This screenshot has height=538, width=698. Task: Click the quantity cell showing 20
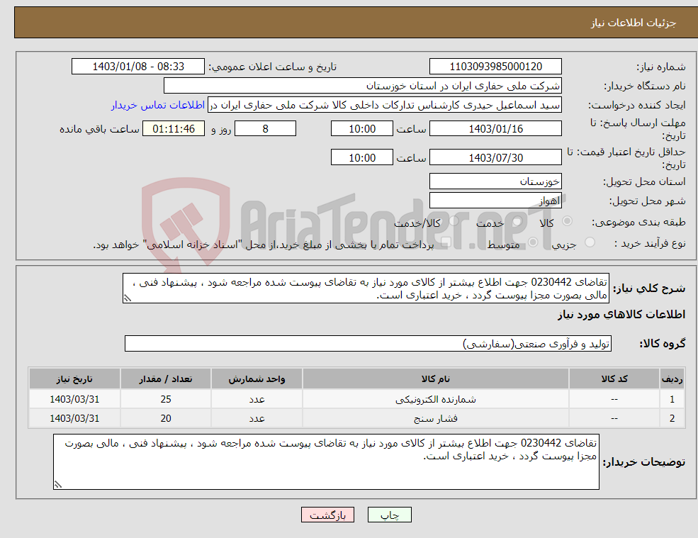(x=166, y=418)
